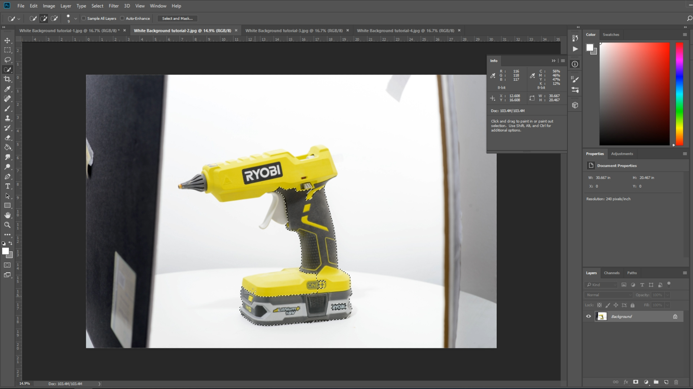Open the Select menu
The height and width of the screenshot is (389, 693).
click(97, 6)
